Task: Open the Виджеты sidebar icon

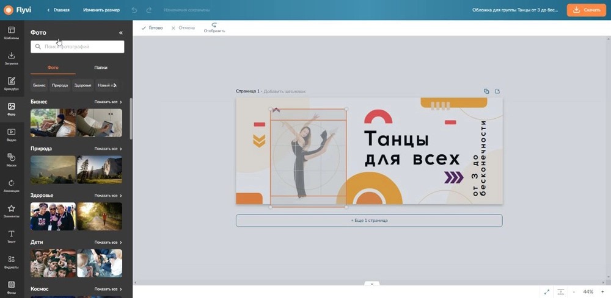Action: tap(11, 262)
